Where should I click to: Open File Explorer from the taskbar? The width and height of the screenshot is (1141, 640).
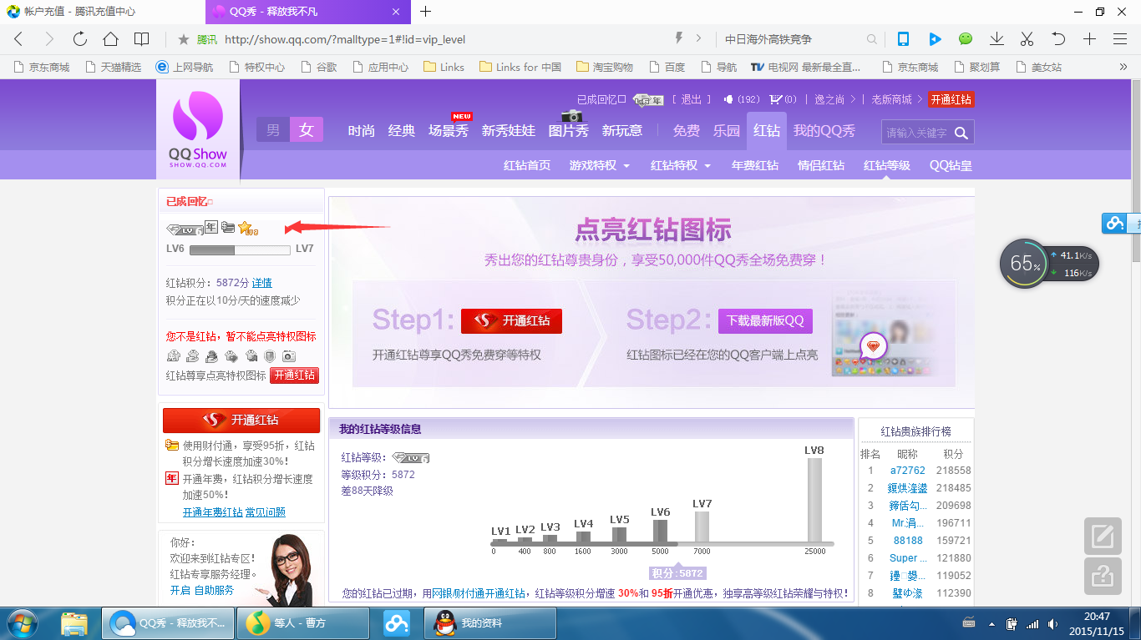click(x=75, y=623)
